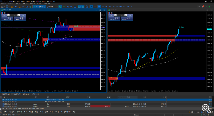Select the bar chart display icon
This screenshot has height=116, width=214.
tap(56, 7)
